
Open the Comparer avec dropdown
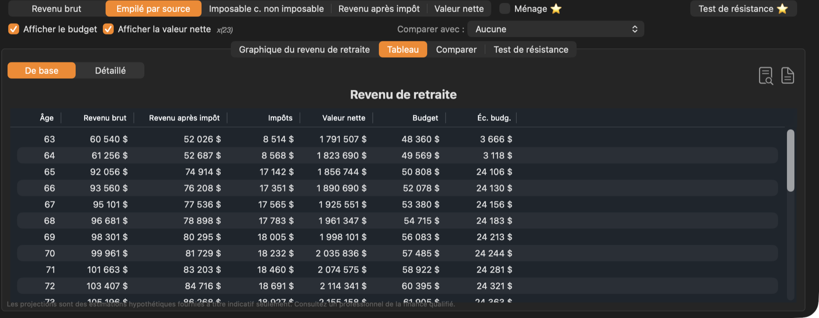pos(556,29)
